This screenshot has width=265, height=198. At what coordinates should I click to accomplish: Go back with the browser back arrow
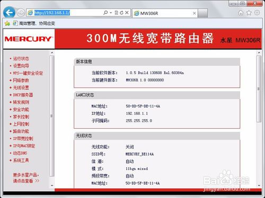point(9,12)
